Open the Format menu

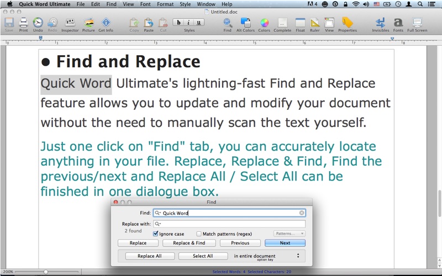[165, 4]
